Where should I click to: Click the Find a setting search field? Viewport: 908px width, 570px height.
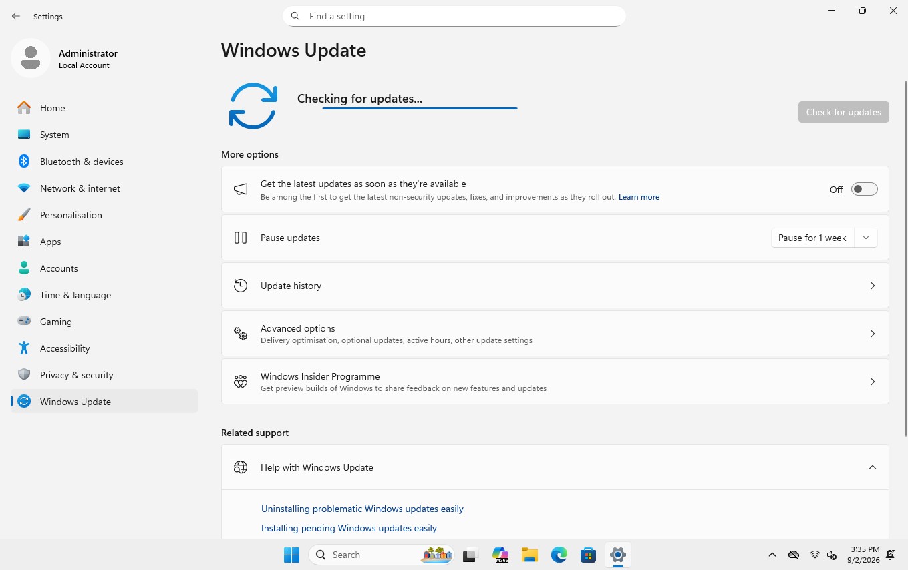point(454,16)
